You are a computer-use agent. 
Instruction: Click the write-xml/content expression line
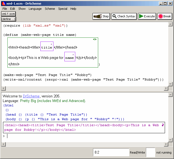coord(83,79)
